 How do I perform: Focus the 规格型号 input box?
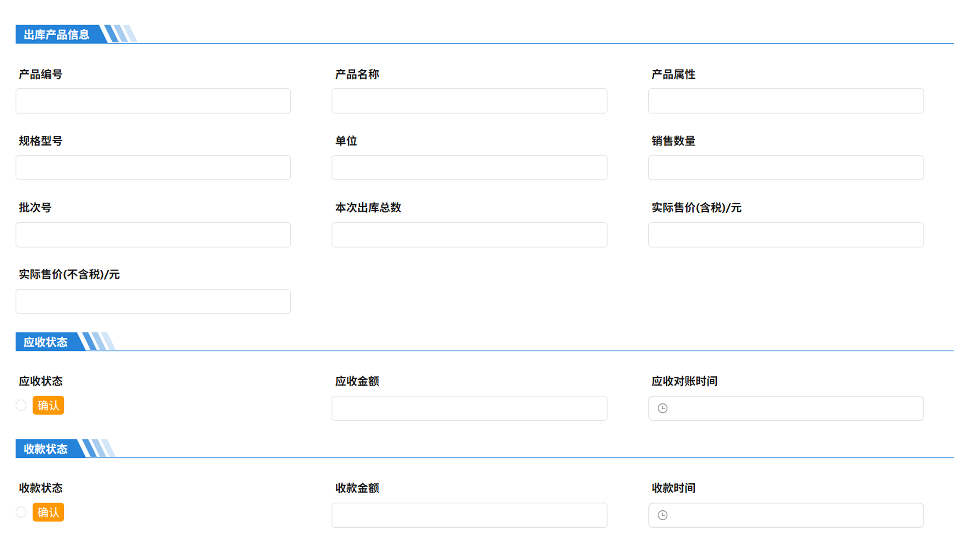tap(153, 167)
